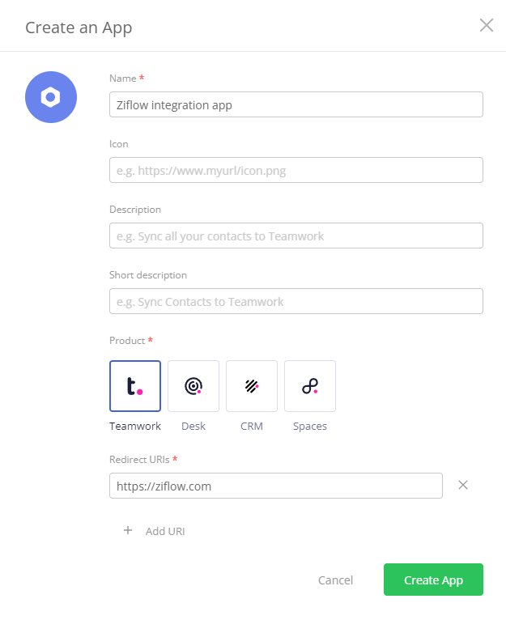Click the plus icon to add URI

pyautogui.click(x=127, y=531)
